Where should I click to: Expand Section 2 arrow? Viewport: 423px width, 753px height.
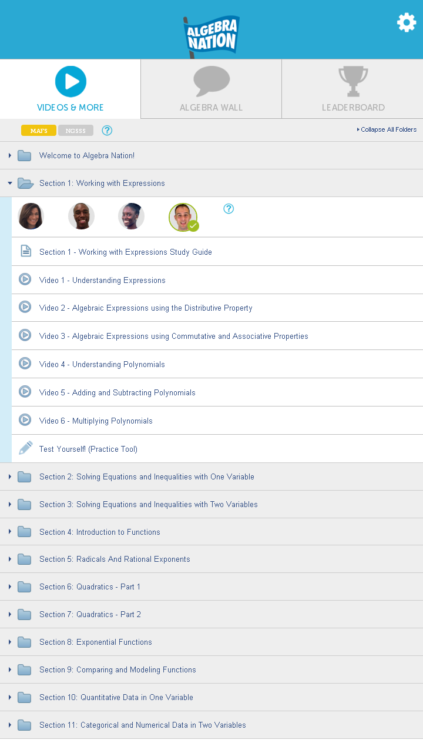coord(10,477)
